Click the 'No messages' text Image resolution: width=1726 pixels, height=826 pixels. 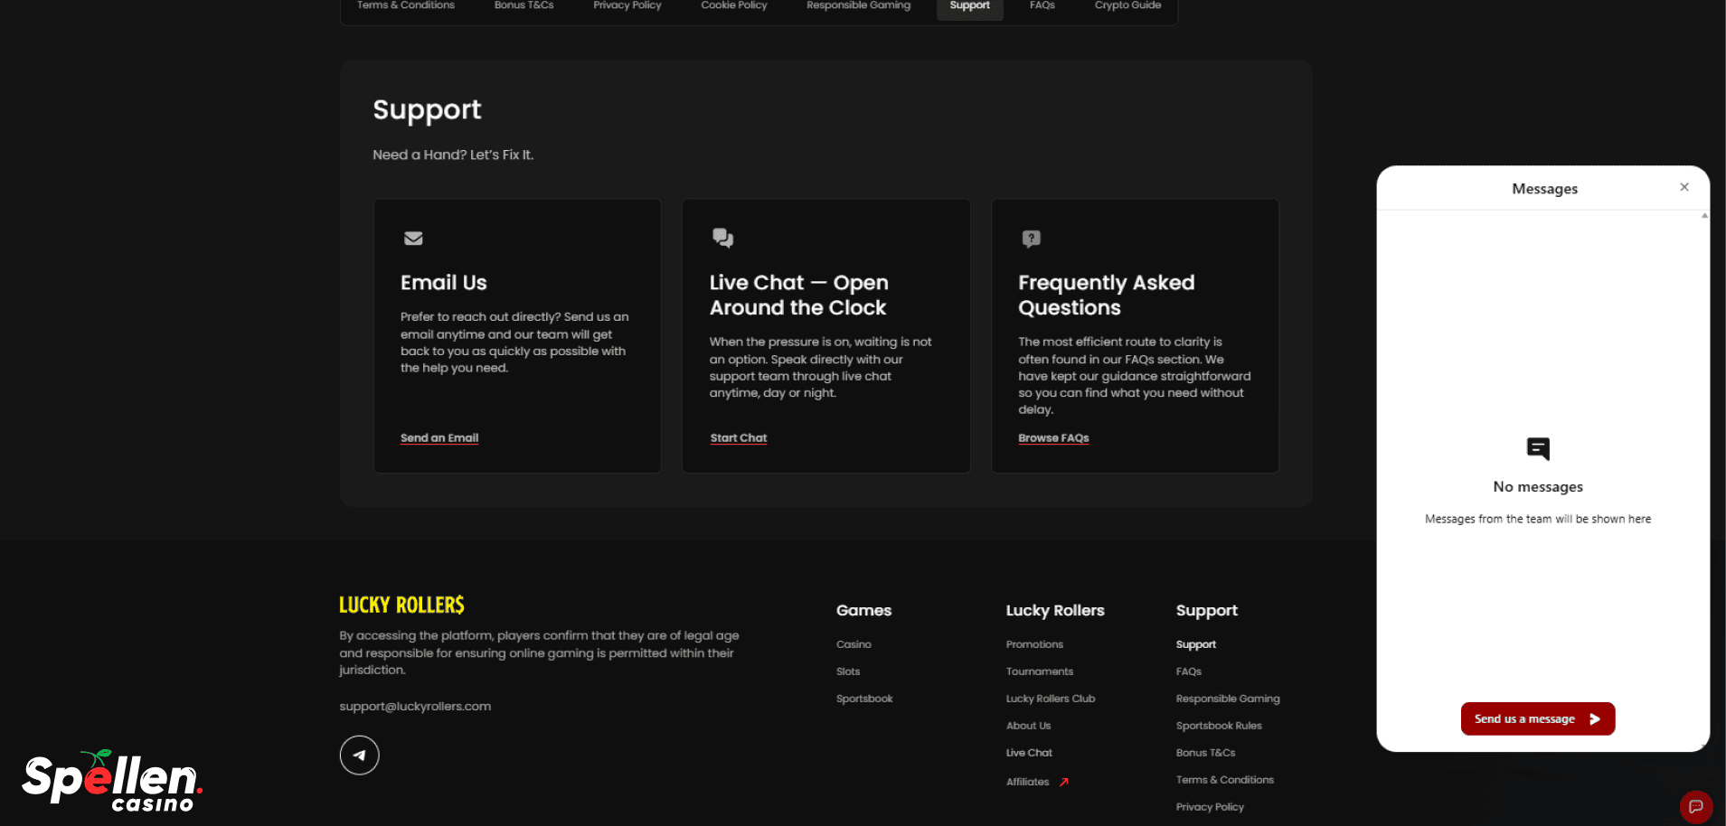1538,487
